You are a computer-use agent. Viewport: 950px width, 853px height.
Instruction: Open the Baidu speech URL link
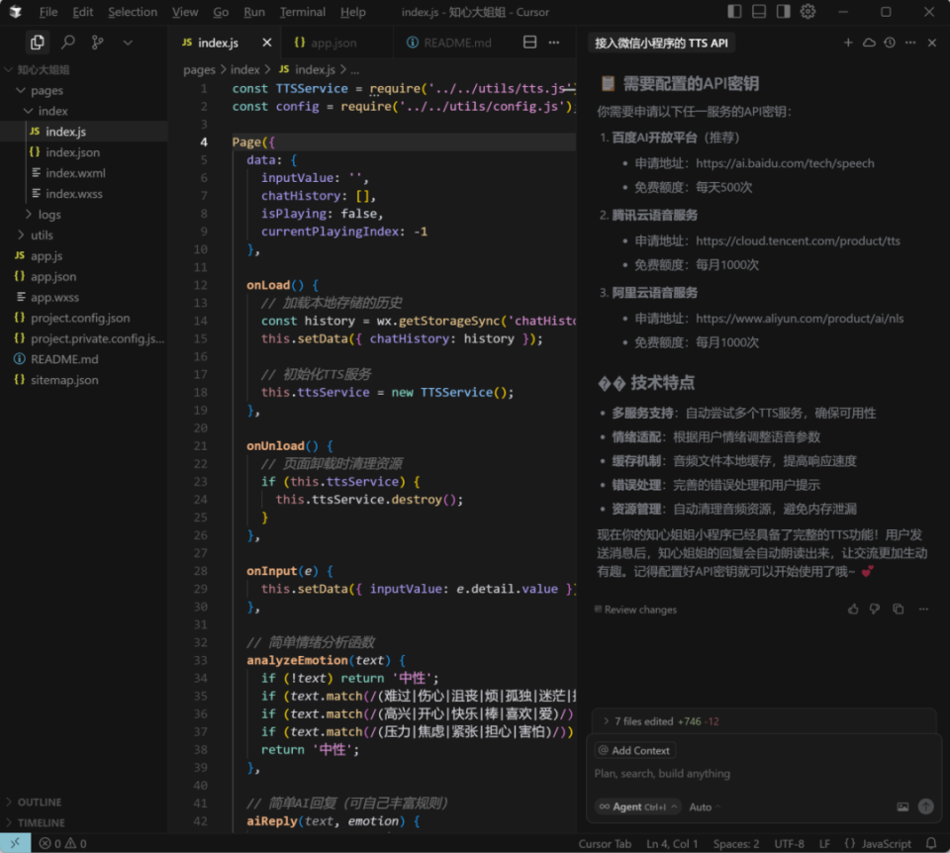(x=785, y=163)
